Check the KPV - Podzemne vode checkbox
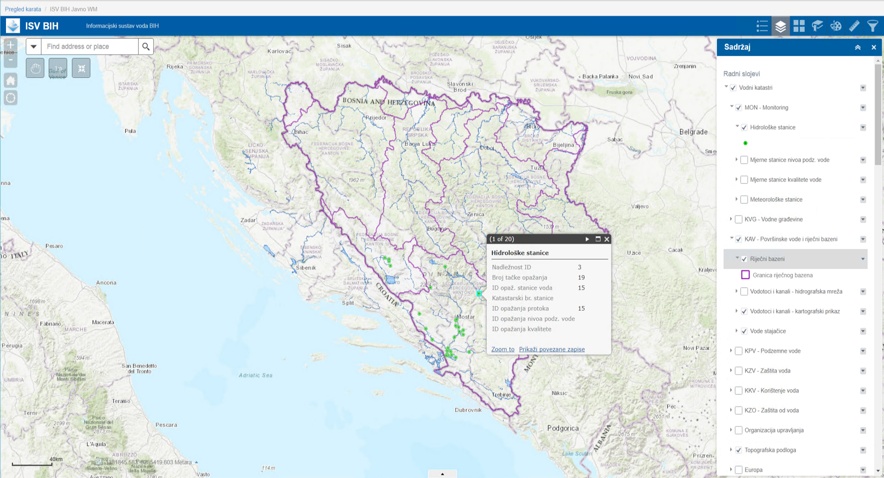This screenshot has height=478, width=884. [739, 351]
